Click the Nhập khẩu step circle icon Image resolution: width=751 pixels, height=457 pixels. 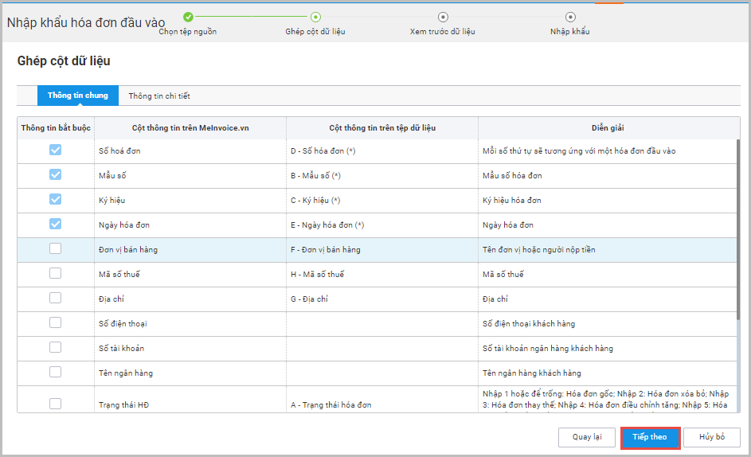point(570,18)
